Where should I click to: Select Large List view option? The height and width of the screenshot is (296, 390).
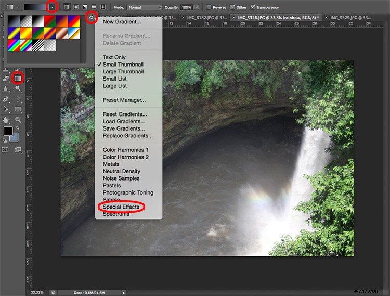(115, 86)
